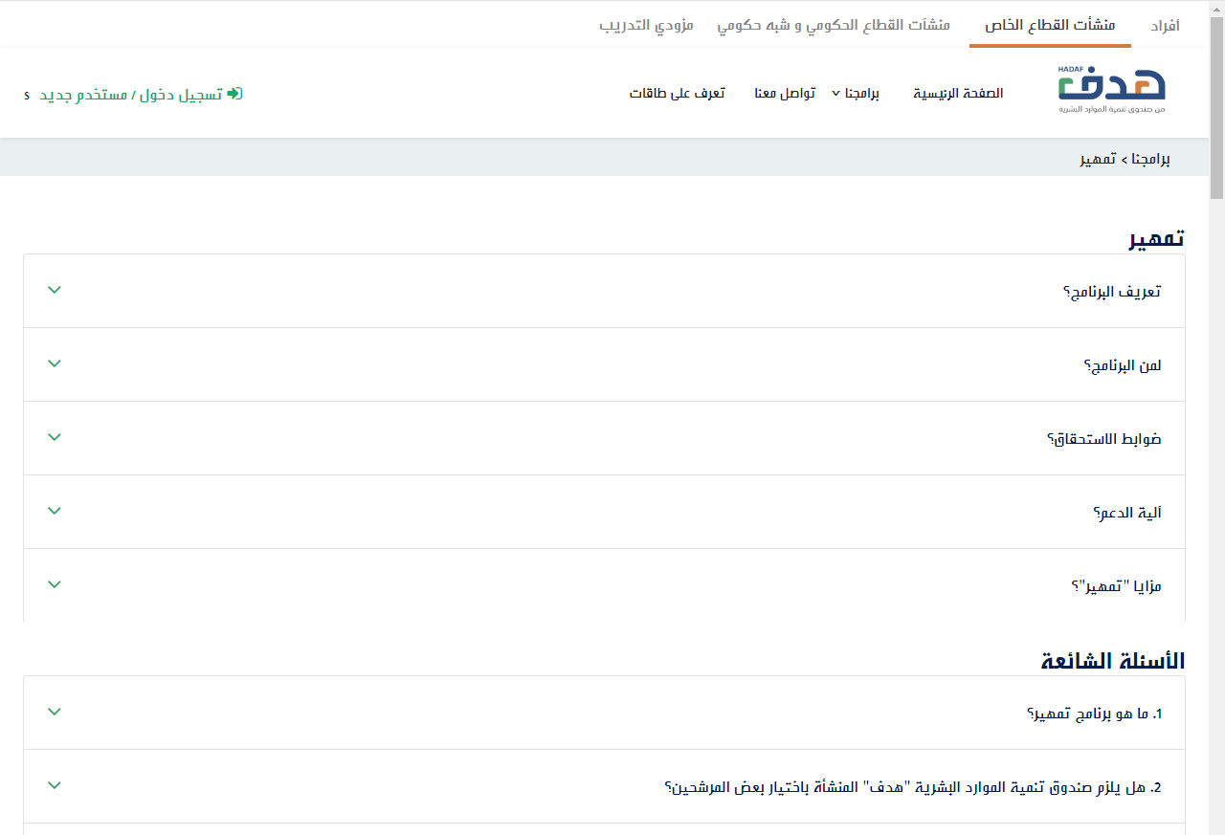Expand the تعريف البرنامج؟ chevron
This screenshot has height=835, width=1225.
pos(55,290)
